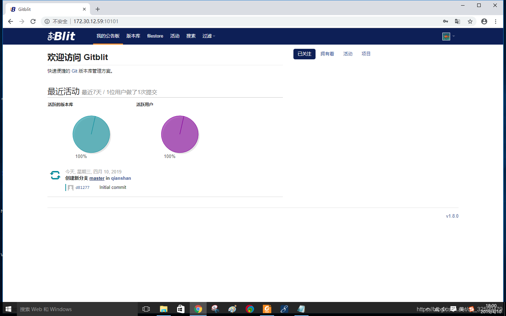Open the master branch link

point(97,178)
